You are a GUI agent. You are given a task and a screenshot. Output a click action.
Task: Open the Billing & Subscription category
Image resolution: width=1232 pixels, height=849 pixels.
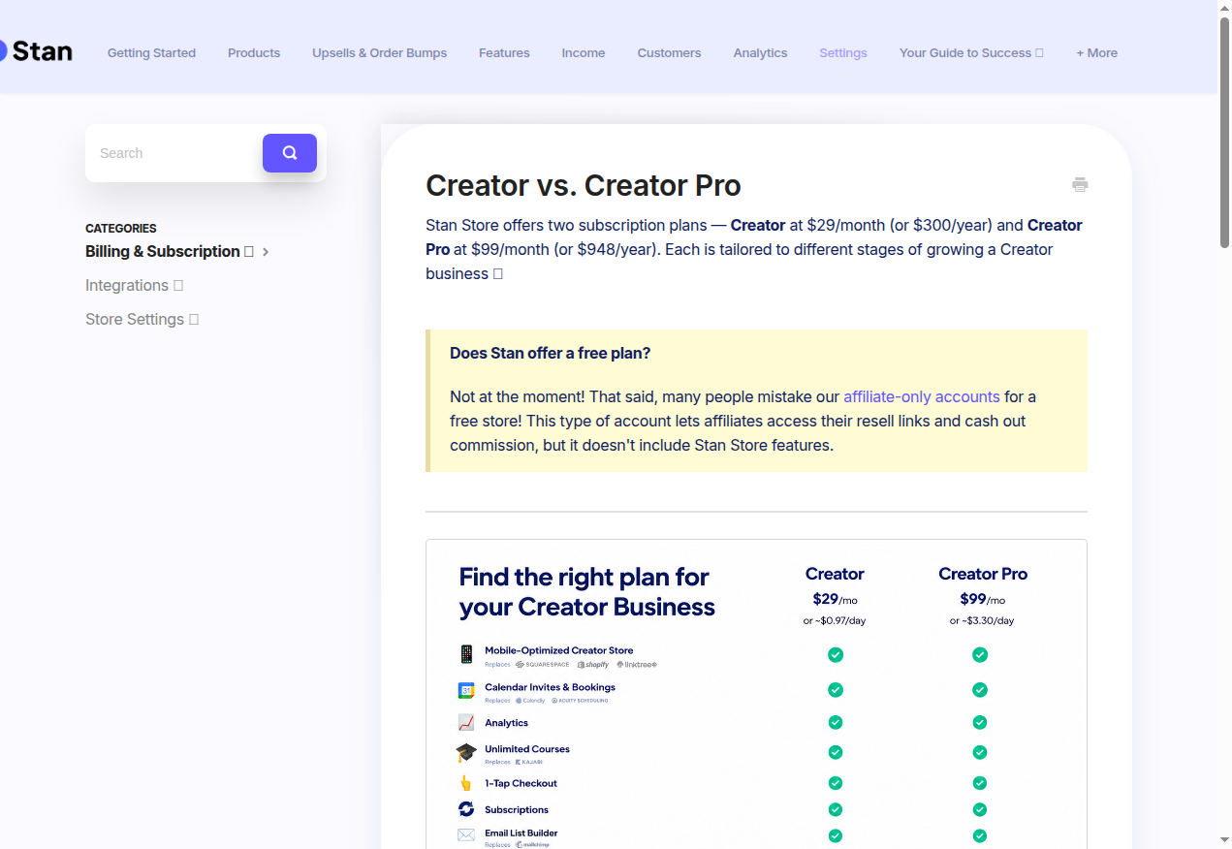[x=169, y=251]
